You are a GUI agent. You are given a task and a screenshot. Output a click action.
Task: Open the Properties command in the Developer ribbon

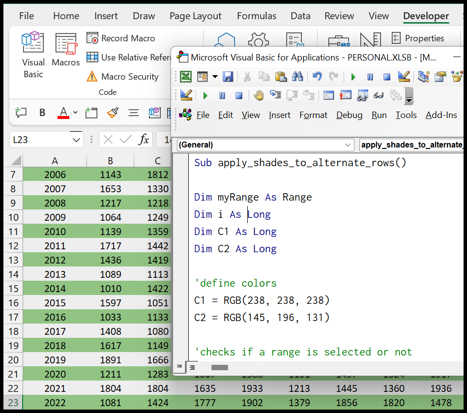pos(417,38)
